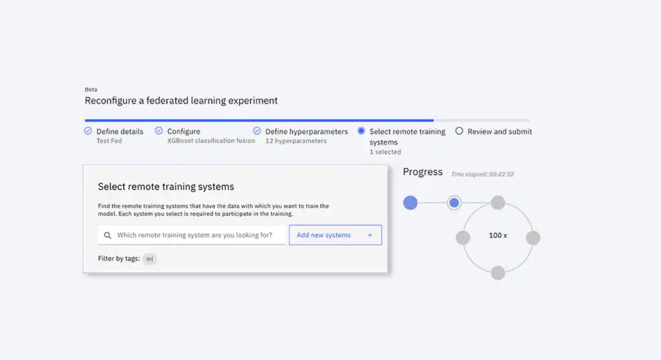Filter by the ml tag

click(x=150, y=259)
